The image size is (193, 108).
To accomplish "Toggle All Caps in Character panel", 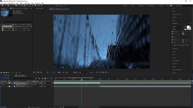I will [x=180, y=45].
